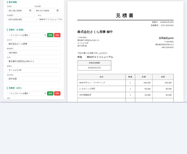The height and width of the screenshot is (154, 187).
Task: Click the Webサイトリニューアル subject input field
Action: click(x=51, y=19)
